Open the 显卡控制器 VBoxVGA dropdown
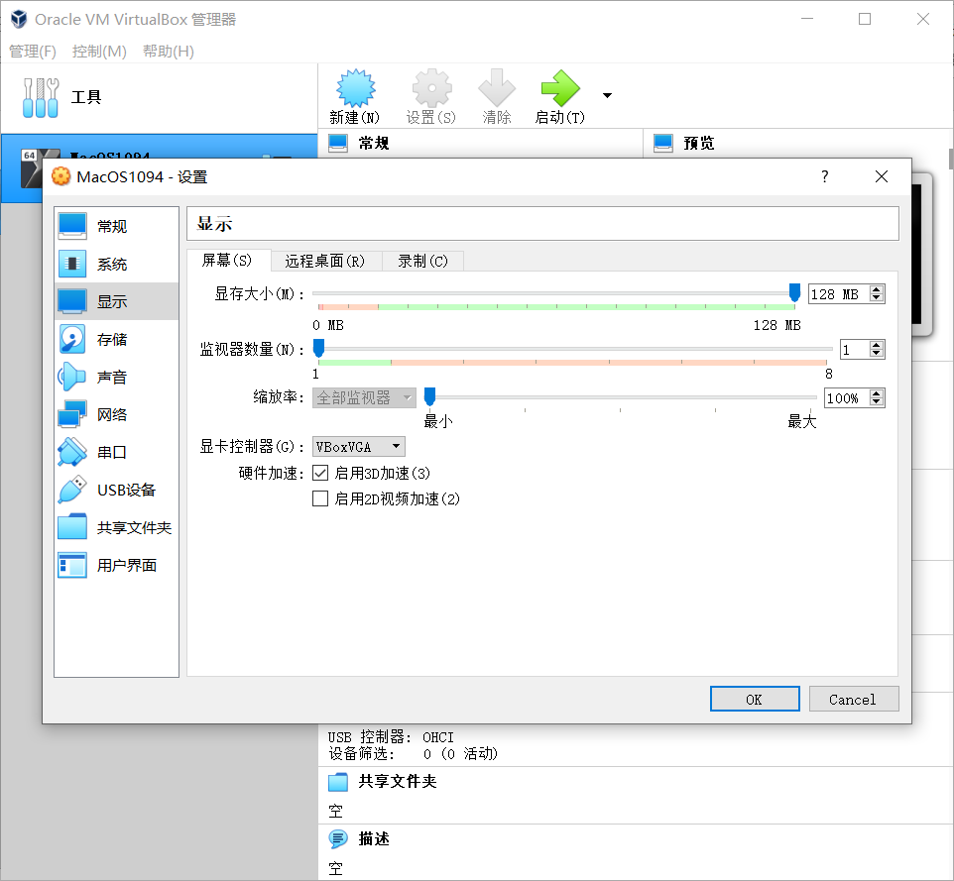954x881 pixels. pyautogui.click(x=358, y=447)
